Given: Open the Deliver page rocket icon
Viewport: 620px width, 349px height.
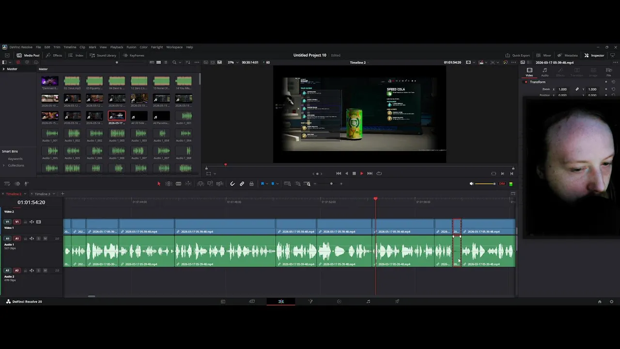Looking at the screenshot, I should coord(397,301).
